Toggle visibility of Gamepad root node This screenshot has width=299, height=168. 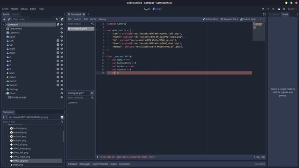tap(62, 24)
